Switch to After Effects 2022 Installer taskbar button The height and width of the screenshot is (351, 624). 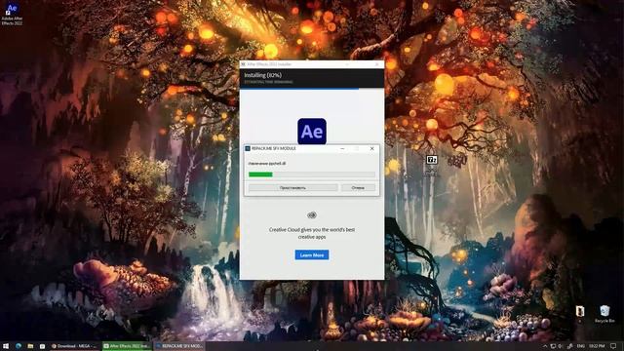[127, 346]
